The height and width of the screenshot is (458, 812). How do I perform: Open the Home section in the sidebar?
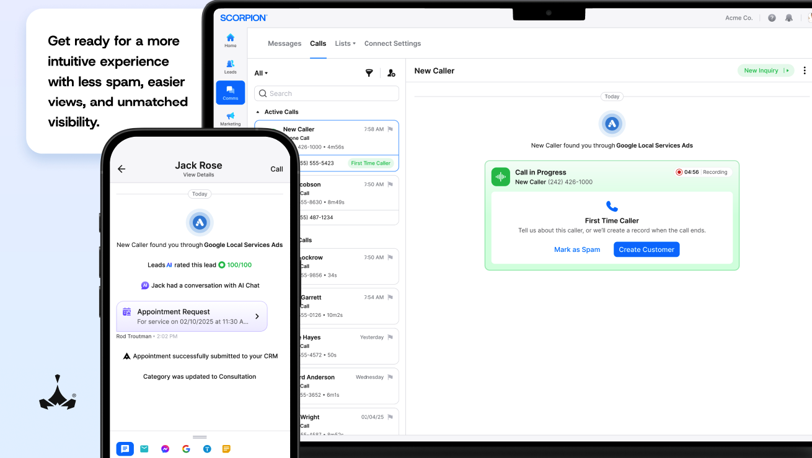231,40
